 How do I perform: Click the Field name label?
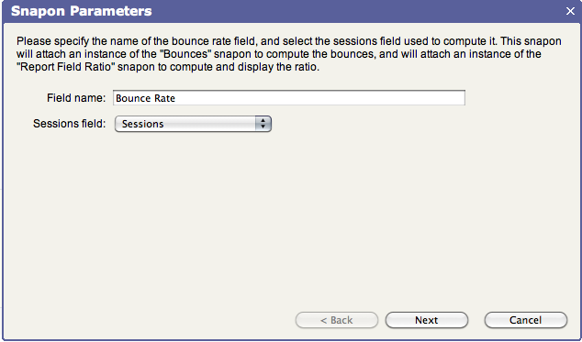(x=76, y=98)
